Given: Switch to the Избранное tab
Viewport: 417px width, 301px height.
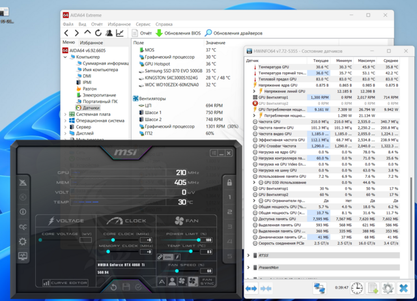Looking at the screenshot, I should coord(91,42).
